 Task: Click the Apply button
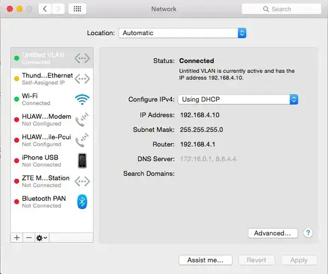coord(299,260)
